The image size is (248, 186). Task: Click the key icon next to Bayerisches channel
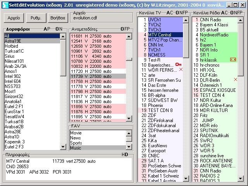pos(178,64)
